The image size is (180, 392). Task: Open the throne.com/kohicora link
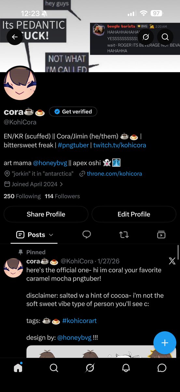114,173
